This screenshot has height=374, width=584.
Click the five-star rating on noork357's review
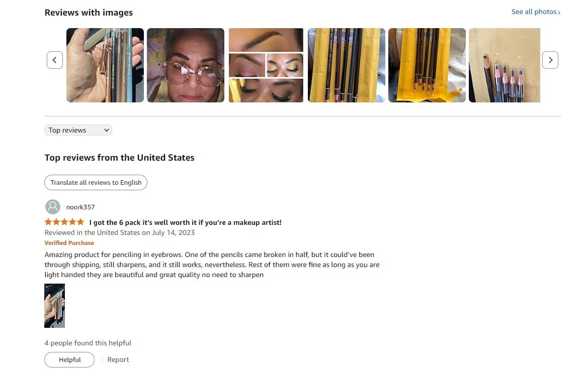click(x=64, y=222)
